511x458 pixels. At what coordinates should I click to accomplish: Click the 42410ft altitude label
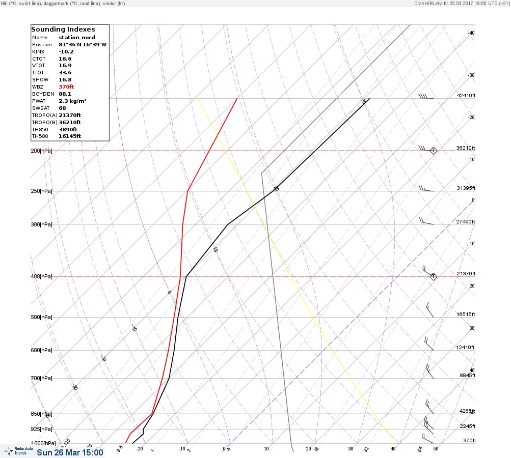[x=466, y=96]
